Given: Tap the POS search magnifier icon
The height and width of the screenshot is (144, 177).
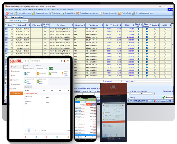Looking at the screenshot, I should point(120,105).
